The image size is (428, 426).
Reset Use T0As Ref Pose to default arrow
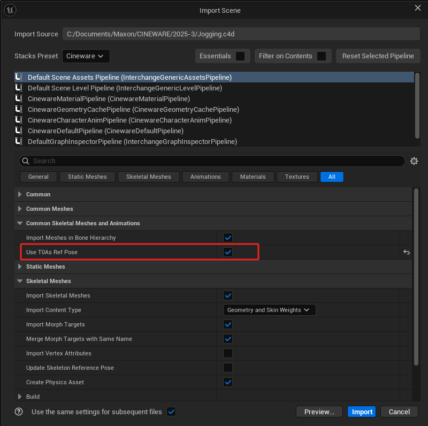(407, 252)
